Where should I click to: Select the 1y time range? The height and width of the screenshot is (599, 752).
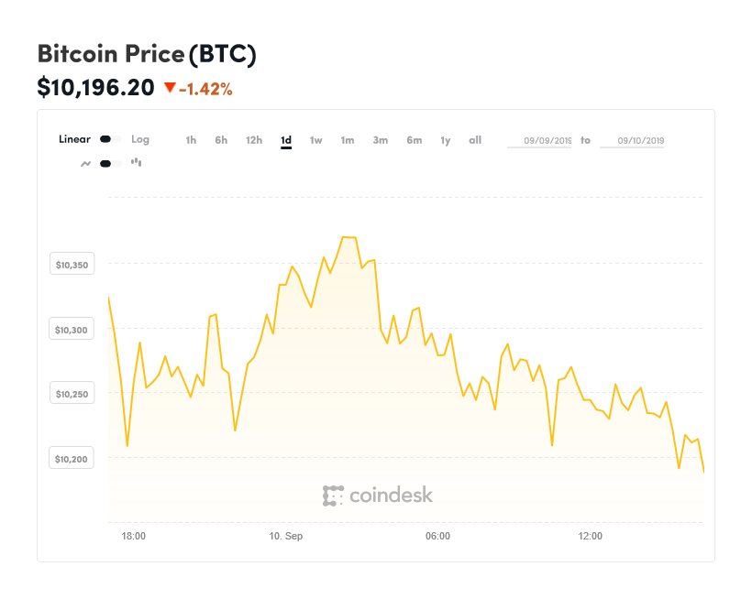(x=446, y=140)
